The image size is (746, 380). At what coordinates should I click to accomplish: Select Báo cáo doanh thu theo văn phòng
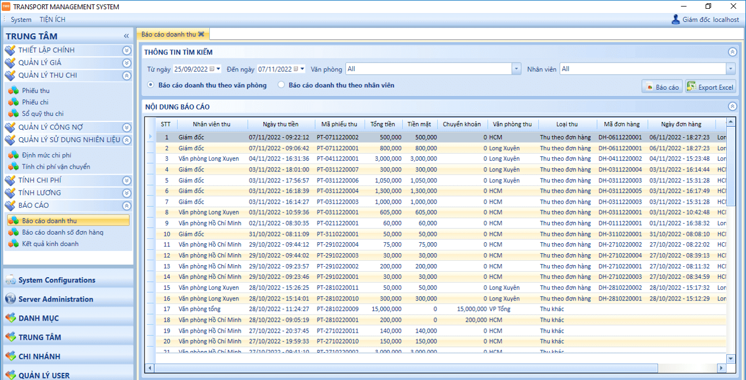click(151, 85)
